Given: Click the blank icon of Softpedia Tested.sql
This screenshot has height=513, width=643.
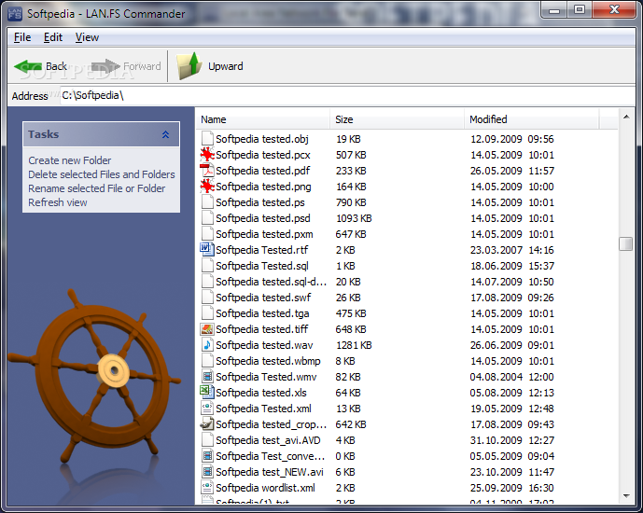Looking at the screenshot, I should coord(207,266).
